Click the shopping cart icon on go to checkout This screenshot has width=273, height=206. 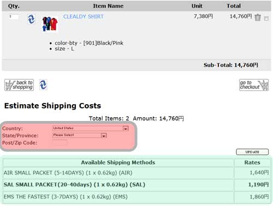[x=264, y=85]
